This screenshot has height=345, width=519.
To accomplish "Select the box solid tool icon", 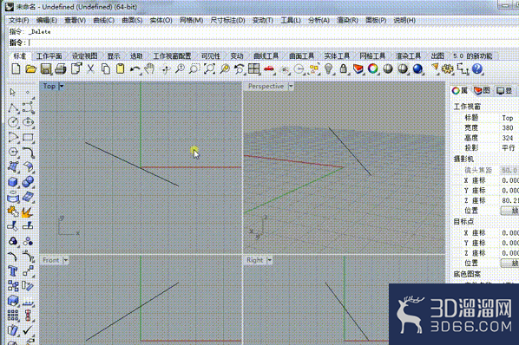I will (x=12, y=182).
